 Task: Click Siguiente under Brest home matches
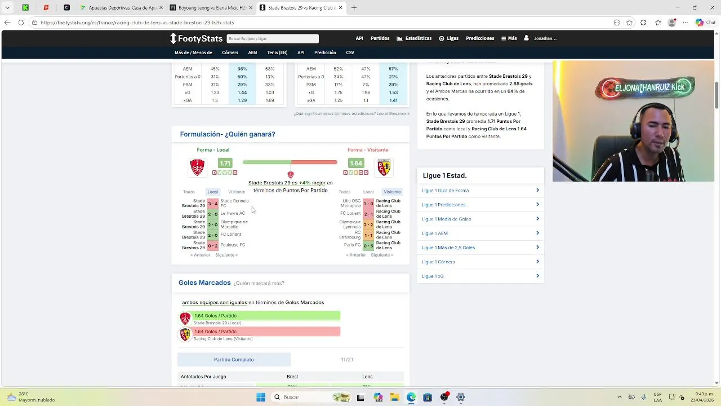226,255
